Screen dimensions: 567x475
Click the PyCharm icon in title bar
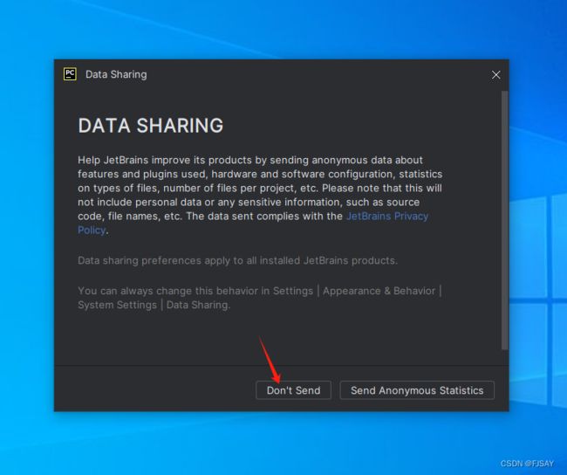70,74
